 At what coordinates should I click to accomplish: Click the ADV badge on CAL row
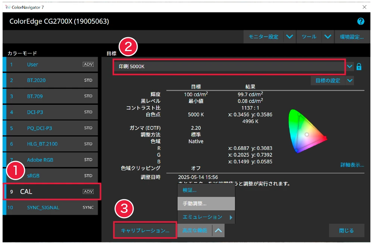[x=88, y=191]
